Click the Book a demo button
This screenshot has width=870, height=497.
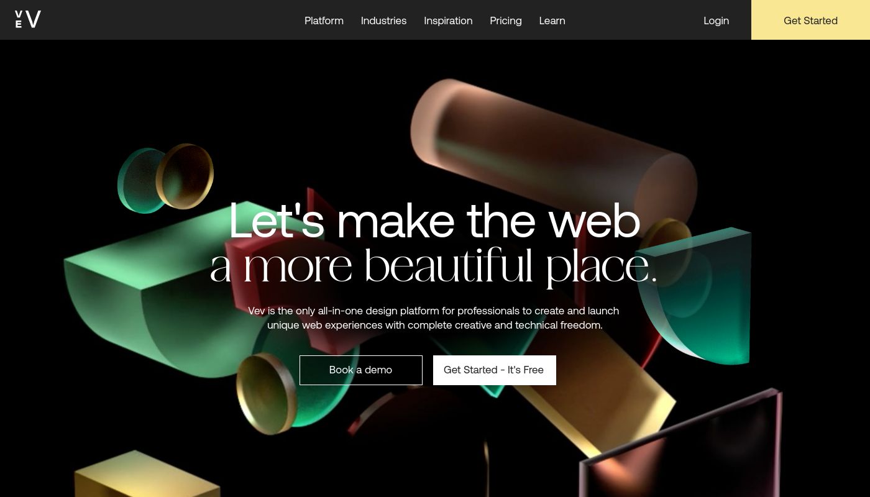pos(361,370)
